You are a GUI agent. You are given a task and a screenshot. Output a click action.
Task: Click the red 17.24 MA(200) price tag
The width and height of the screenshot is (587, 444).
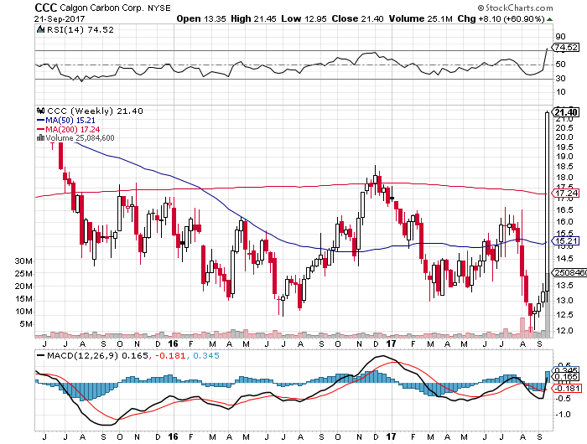pos(564,193)
